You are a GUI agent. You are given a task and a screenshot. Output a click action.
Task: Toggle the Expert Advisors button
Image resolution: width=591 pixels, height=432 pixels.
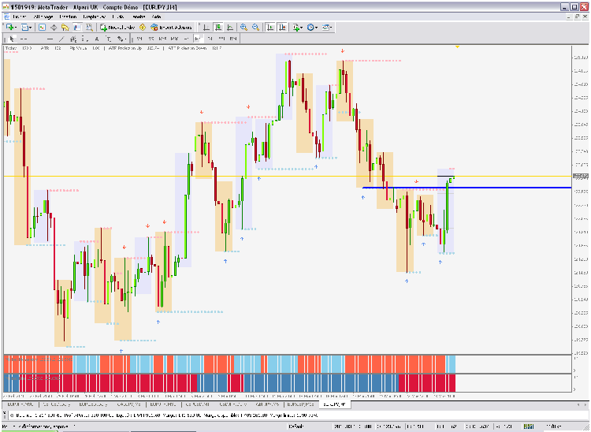(x=172, y=27)
